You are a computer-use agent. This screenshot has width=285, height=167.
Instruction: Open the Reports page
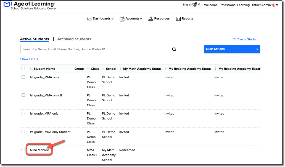[x=188, y=19]
